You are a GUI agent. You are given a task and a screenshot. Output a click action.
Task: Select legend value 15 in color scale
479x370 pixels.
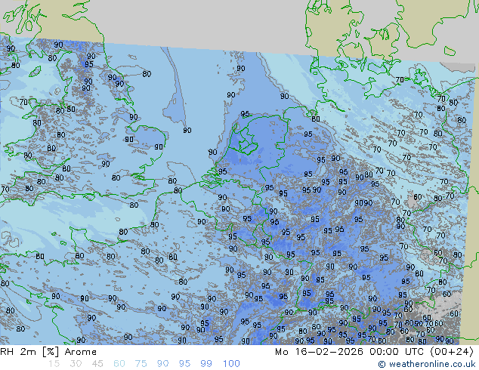(x=54, y=364)
